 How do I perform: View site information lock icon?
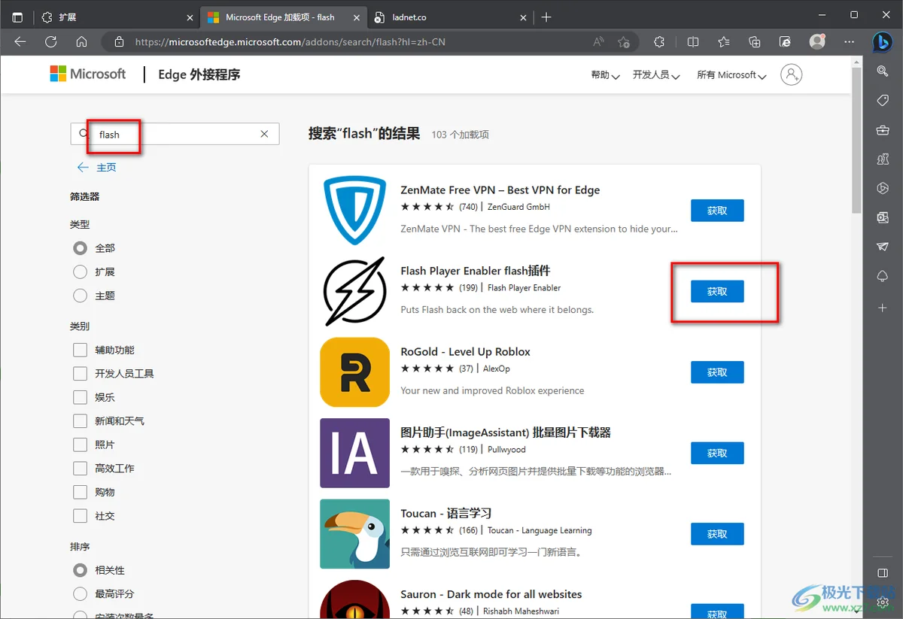point(118,42)
